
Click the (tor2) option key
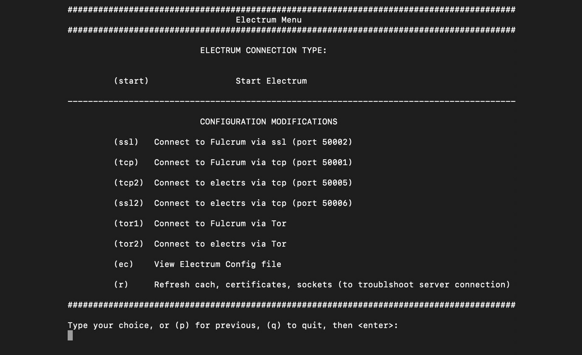(x=129, y=244)
